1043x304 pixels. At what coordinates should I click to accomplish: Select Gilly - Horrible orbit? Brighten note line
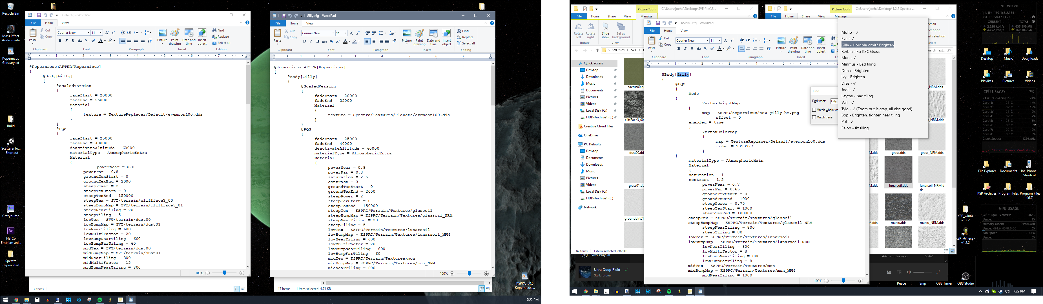[867, 45]
